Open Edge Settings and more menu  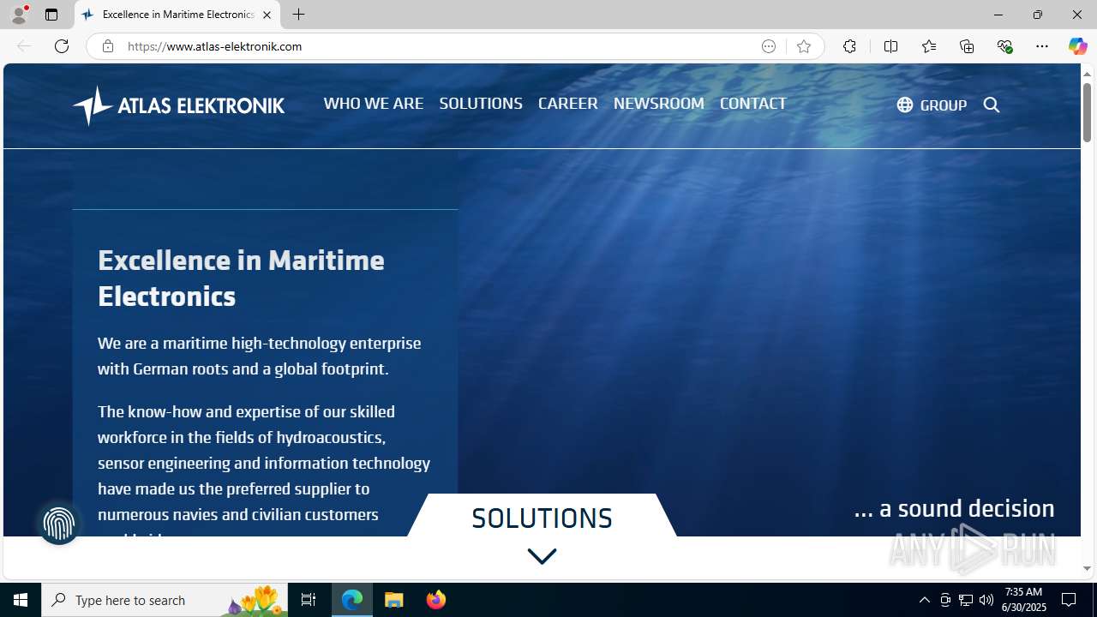coord(1042,46)
